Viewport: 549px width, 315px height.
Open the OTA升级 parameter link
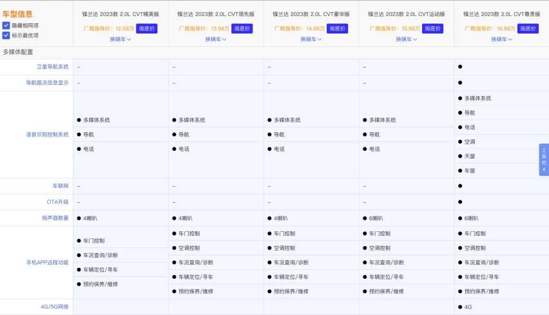[x=57, y=202]
